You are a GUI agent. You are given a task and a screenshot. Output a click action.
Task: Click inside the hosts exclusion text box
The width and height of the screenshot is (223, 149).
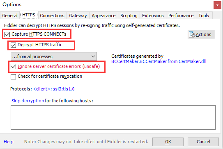113,117
